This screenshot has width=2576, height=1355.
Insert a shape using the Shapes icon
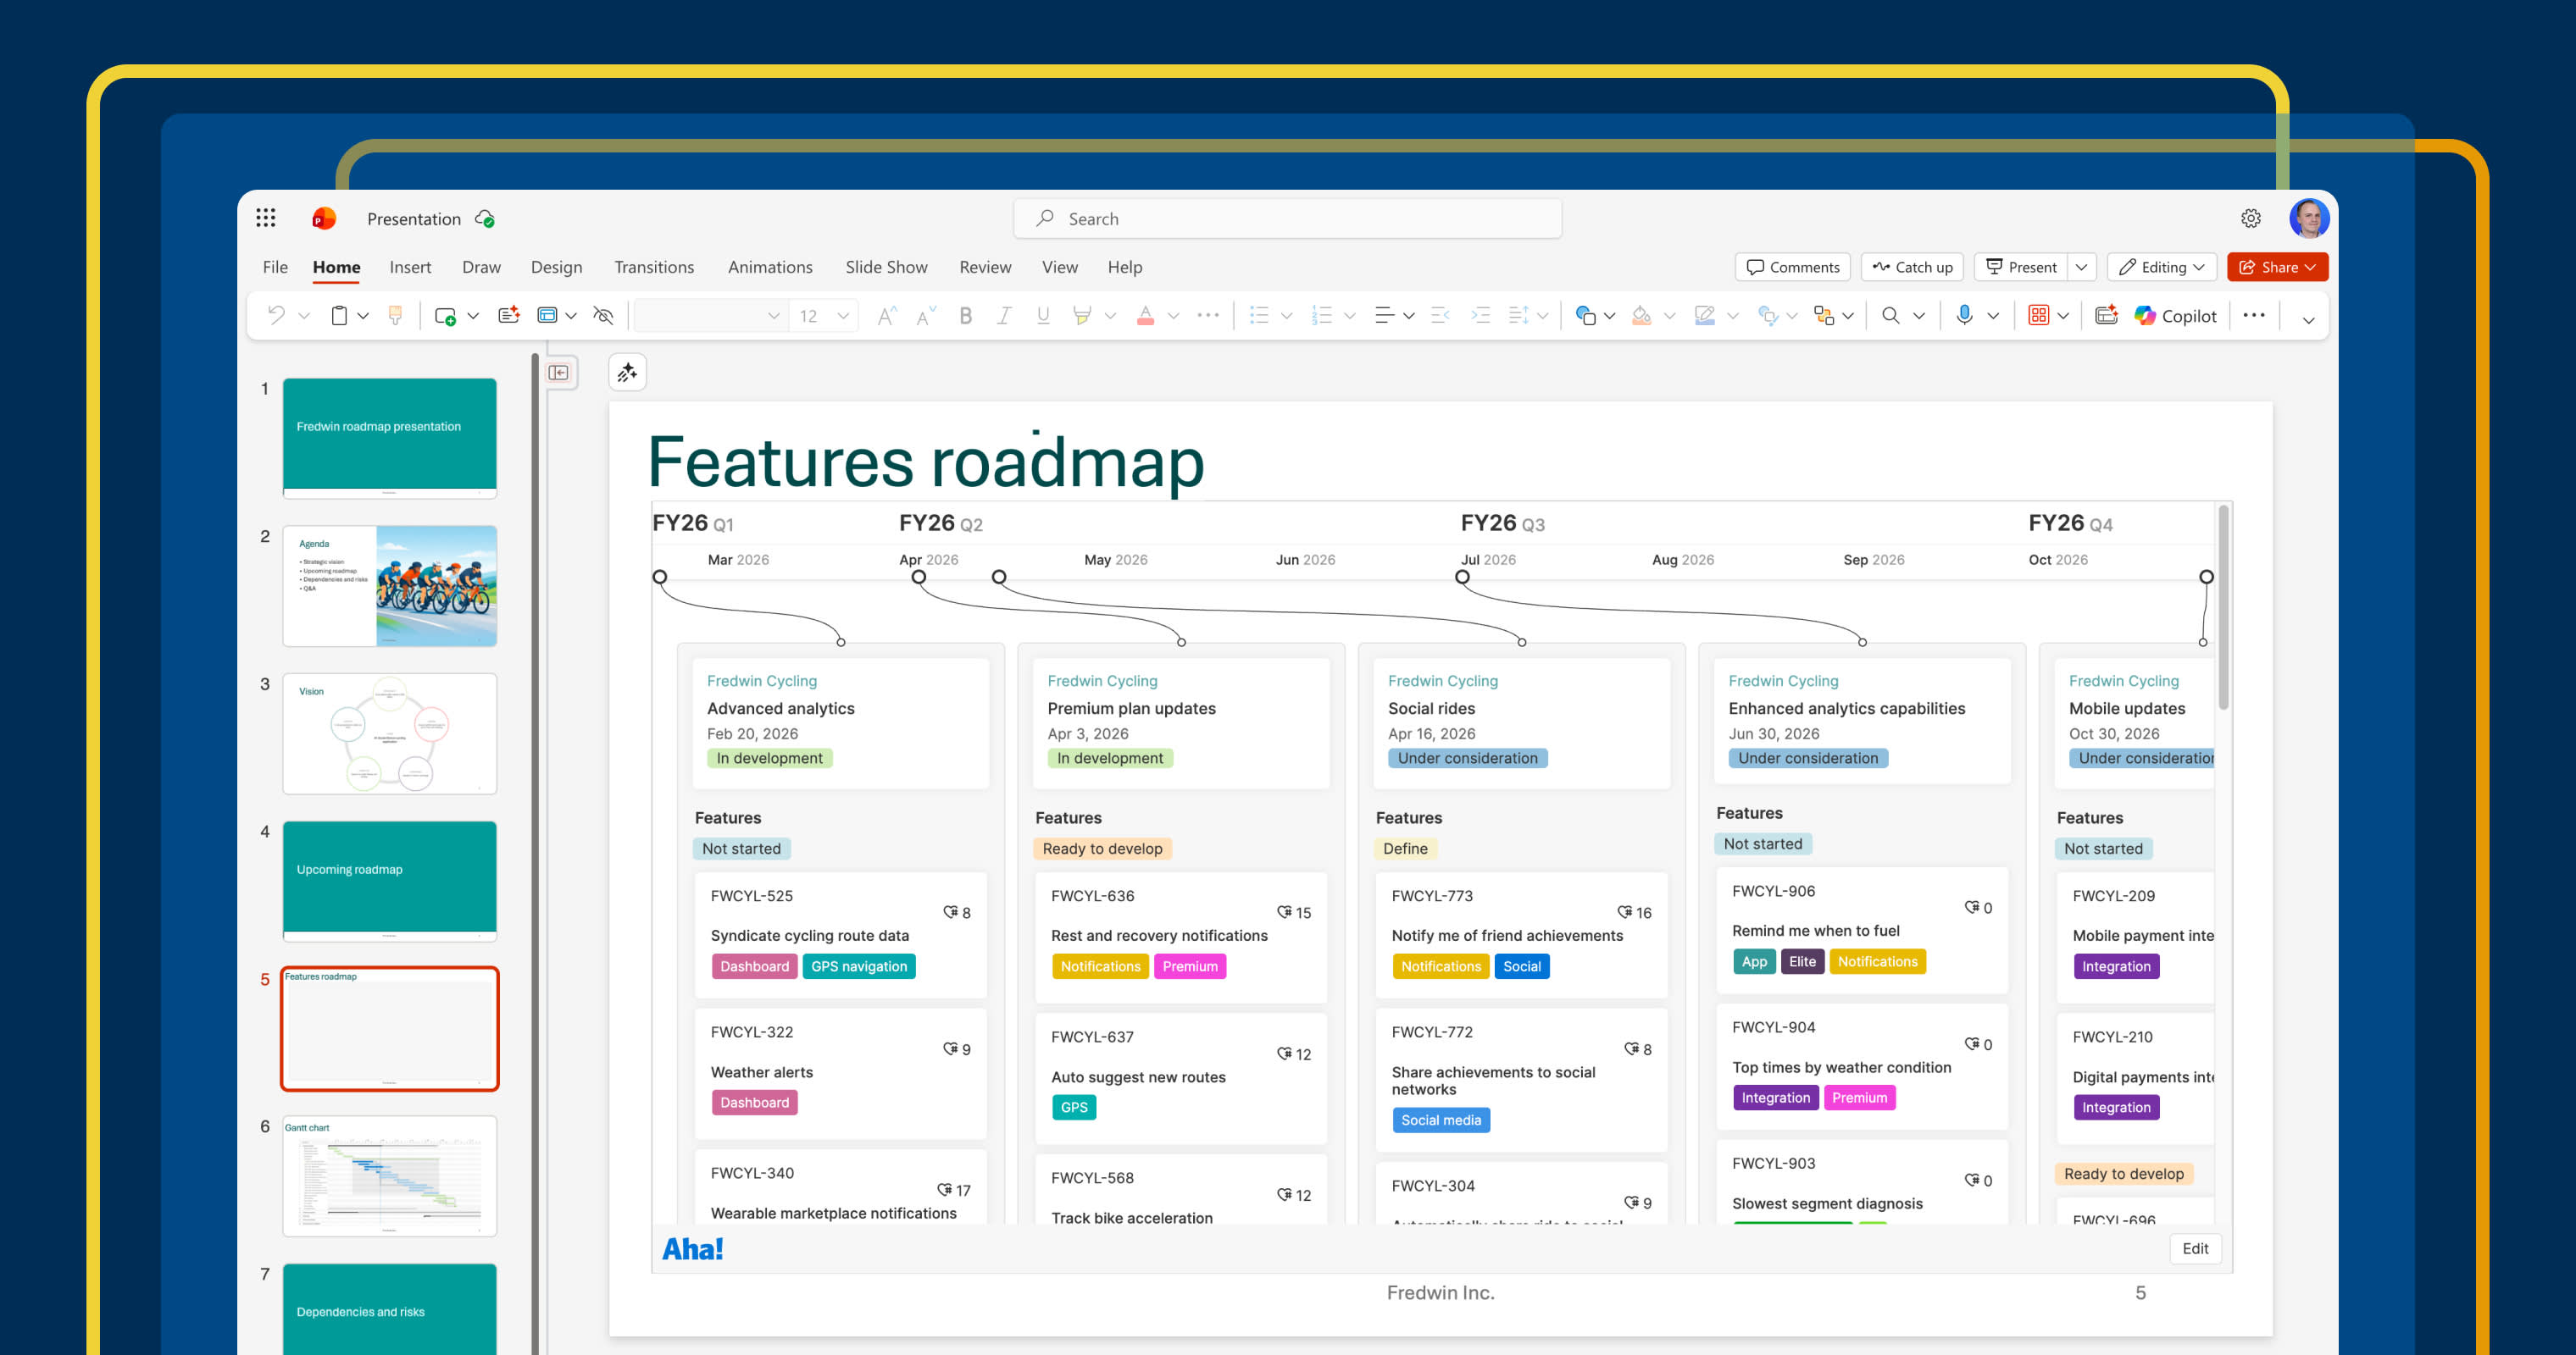pyautogui.click(x=1586, y=315)
